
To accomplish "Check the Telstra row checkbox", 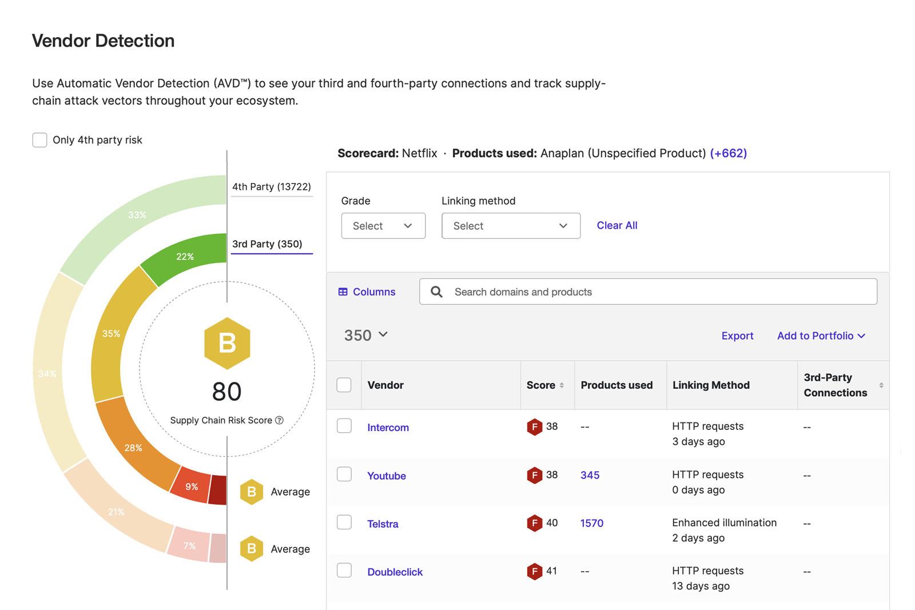I will [344, 522].
